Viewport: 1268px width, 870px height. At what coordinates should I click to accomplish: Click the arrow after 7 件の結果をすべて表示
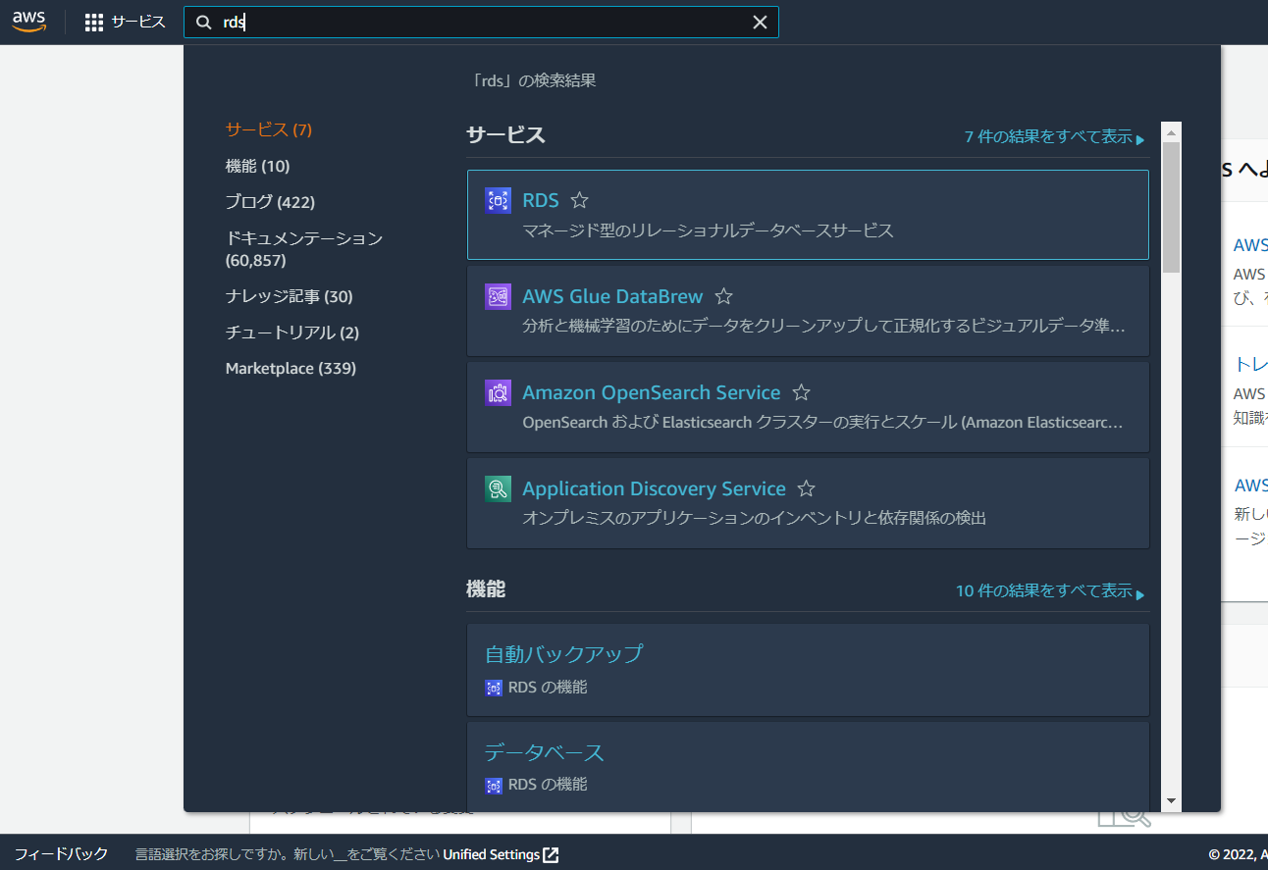pos(1140,139)
